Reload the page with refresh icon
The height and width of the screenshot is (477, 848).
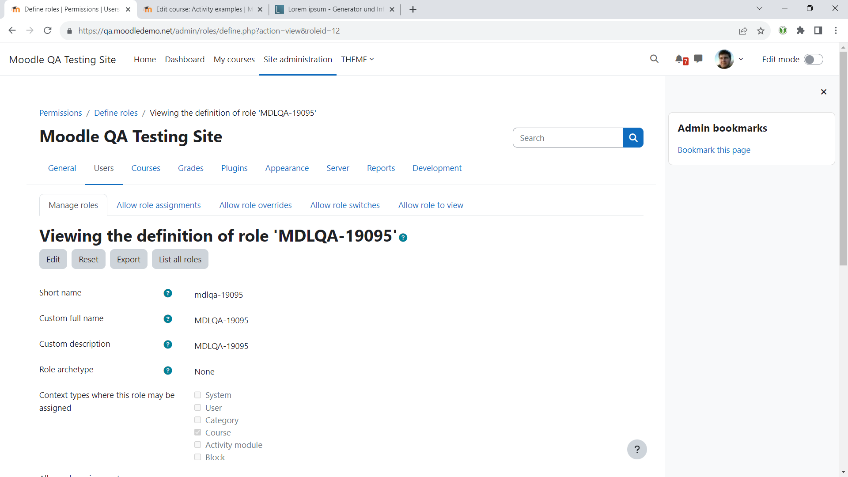48,30
